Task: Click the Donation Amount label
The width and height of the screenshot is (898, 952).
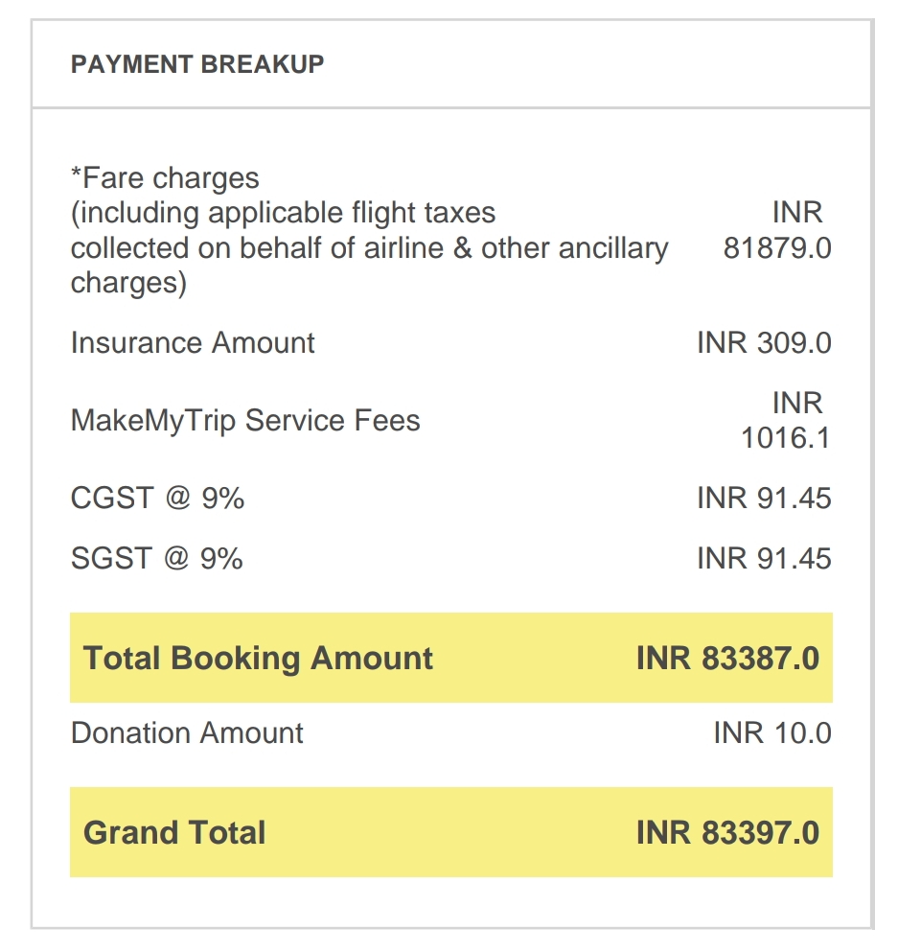Action: 187,733
